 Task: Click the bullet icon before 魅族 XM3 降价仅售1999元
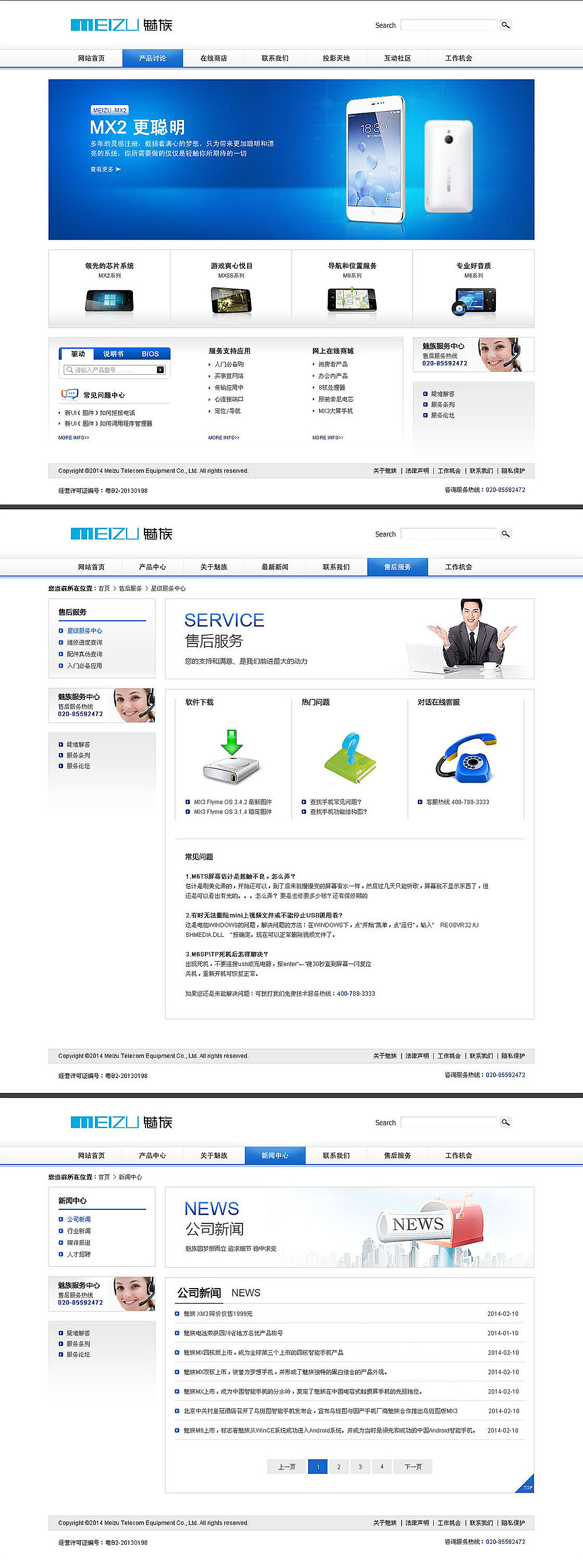click(x=177, y=1314)
